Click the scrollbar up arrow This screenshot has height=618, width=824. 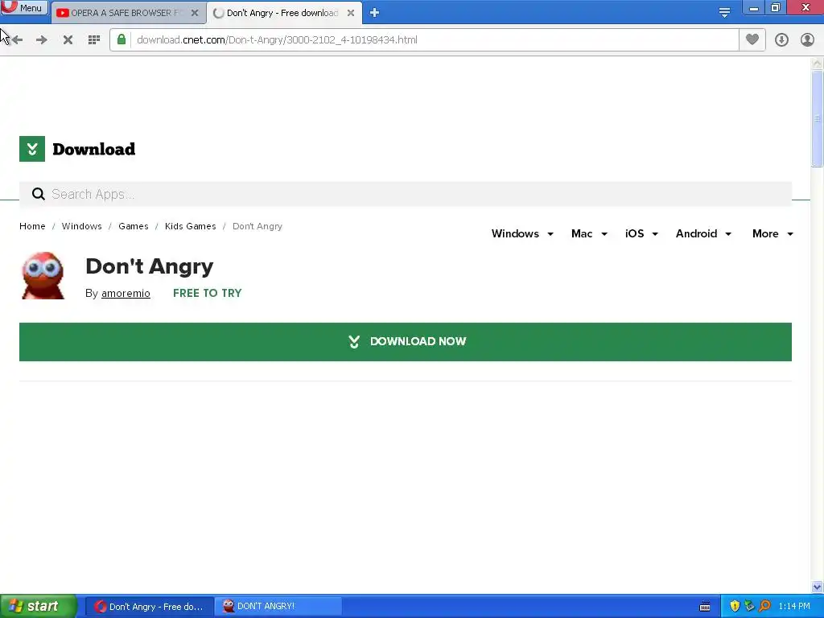click(x=817, y=64)
